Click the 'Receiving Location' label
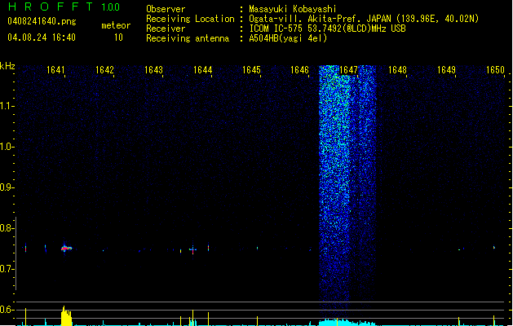The height and width of the screenshot is (326, 513). click(x=190, y=19)
